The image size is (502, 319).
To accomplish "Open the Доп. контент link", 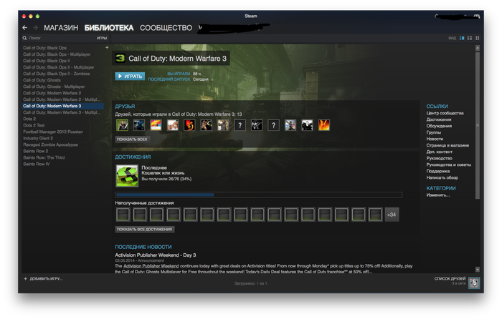I will coord(439,152).
